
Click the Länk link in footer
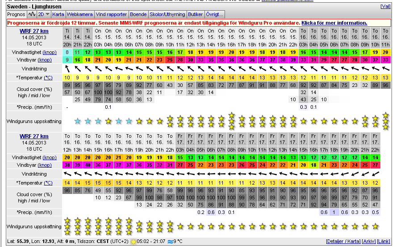pyautogui.click(x=384, y=242)
